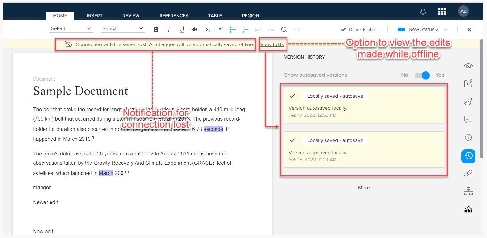This screenshot has width=487, height=238.
Task: Open the search magnifier tool
Action: (284, 29)
